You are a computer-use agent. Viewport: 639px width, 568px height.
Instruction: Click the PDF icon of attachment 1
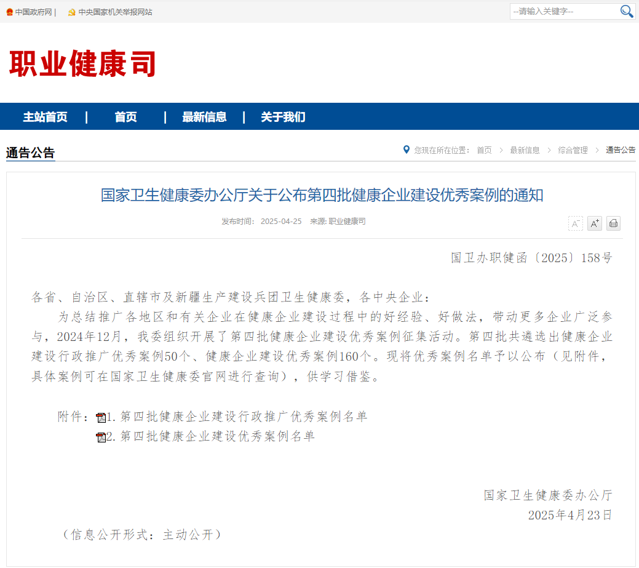click(x=101, y=418)
